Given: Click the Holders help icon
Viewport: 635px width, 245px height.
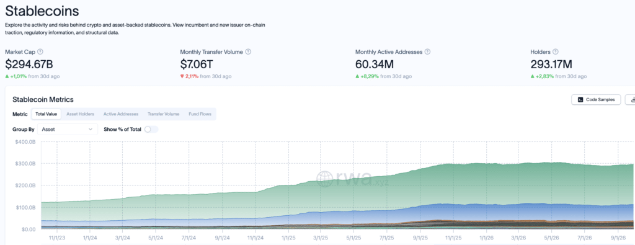Looking at the screenshot, I should click(x=556, y=52).
